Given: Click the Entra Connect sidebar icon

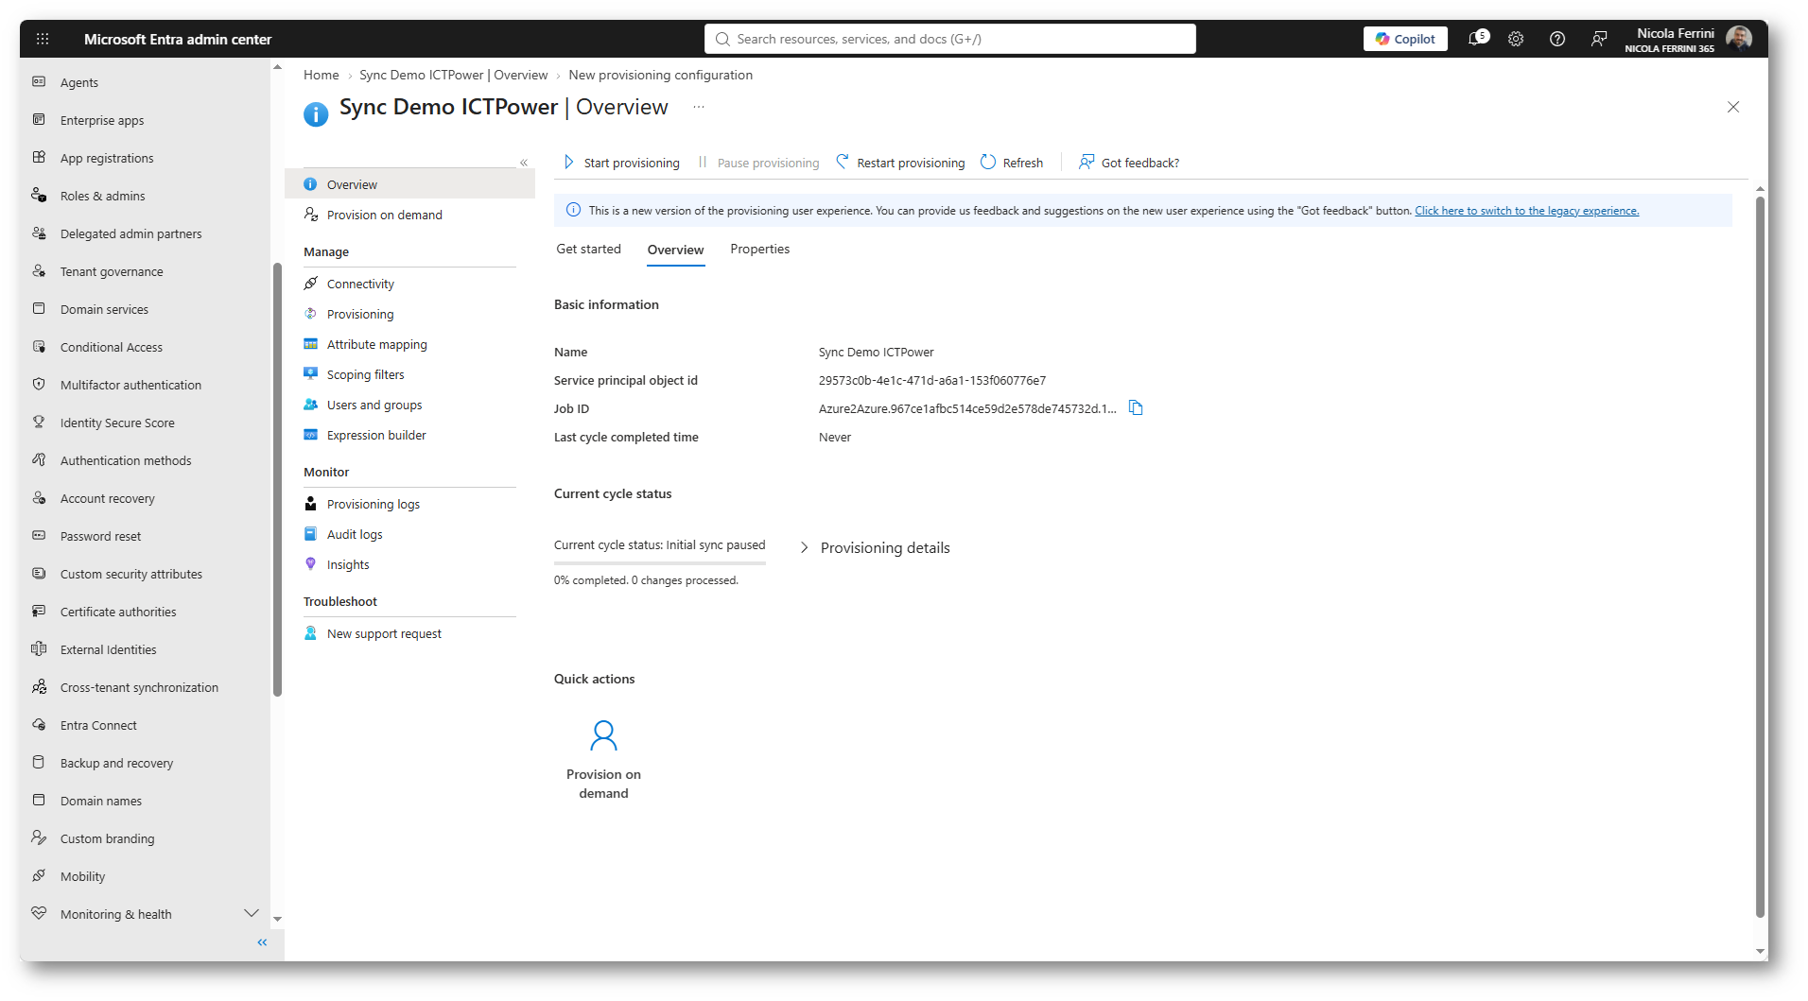Looking at the screenshot, I should [39, 725].
